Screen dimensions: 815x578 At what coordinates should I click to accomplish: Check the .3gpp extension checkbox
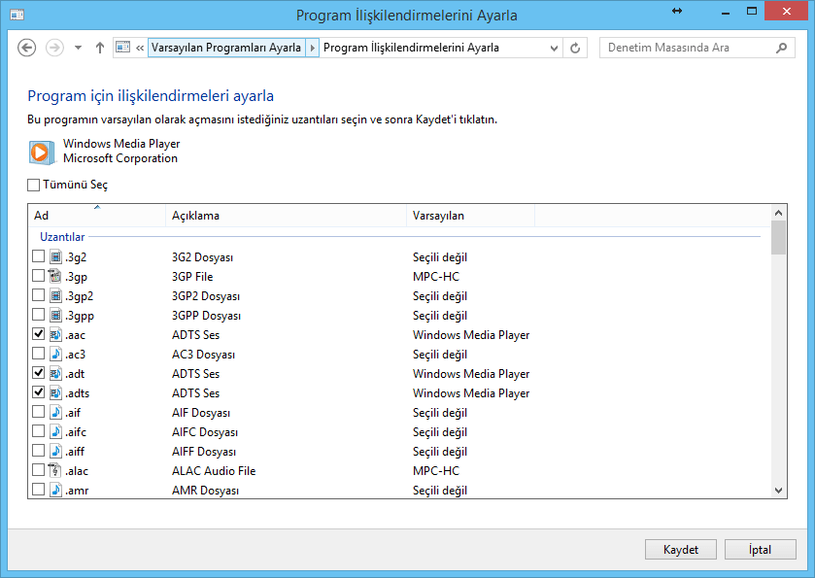coord(39,315)
